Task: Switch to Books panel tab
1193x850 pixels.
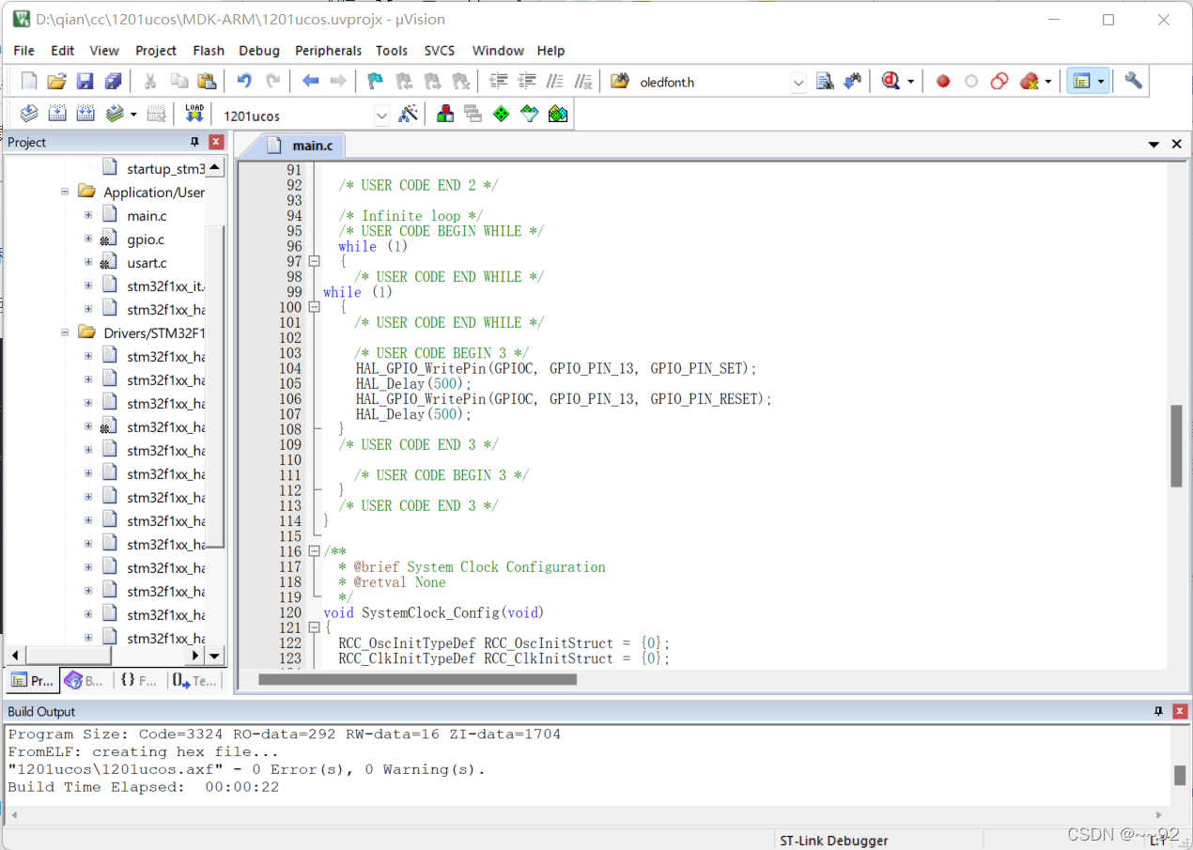Action: pyautogui.click(x=85, y=681)
